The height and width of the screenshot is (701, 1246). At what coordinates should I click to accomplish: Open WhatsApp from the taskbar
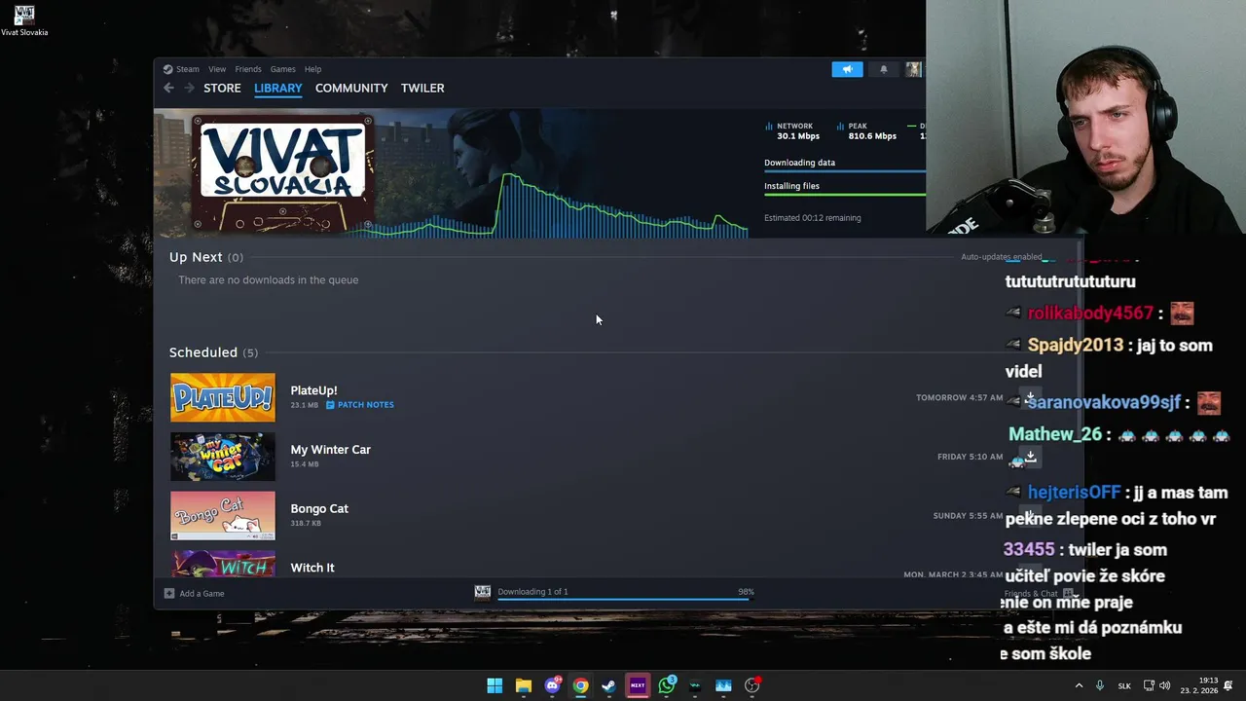(x=667, y=685)
